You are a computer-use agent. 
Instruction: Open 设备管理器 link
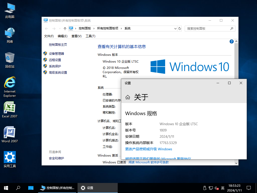56,54
